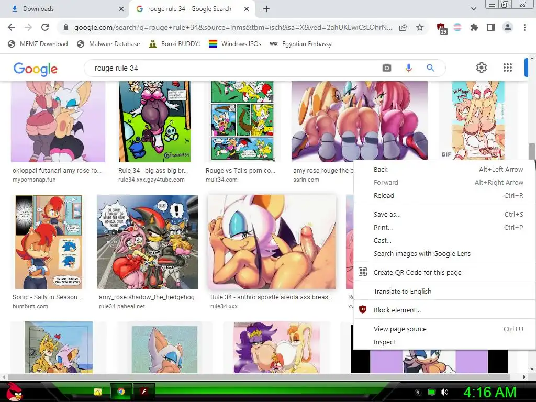Select Print... from context menu

pyautogui.click(x=445, y=227)
